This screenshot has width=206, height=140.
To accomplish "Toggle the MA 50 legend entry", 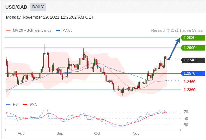I will tap(64, 30).
